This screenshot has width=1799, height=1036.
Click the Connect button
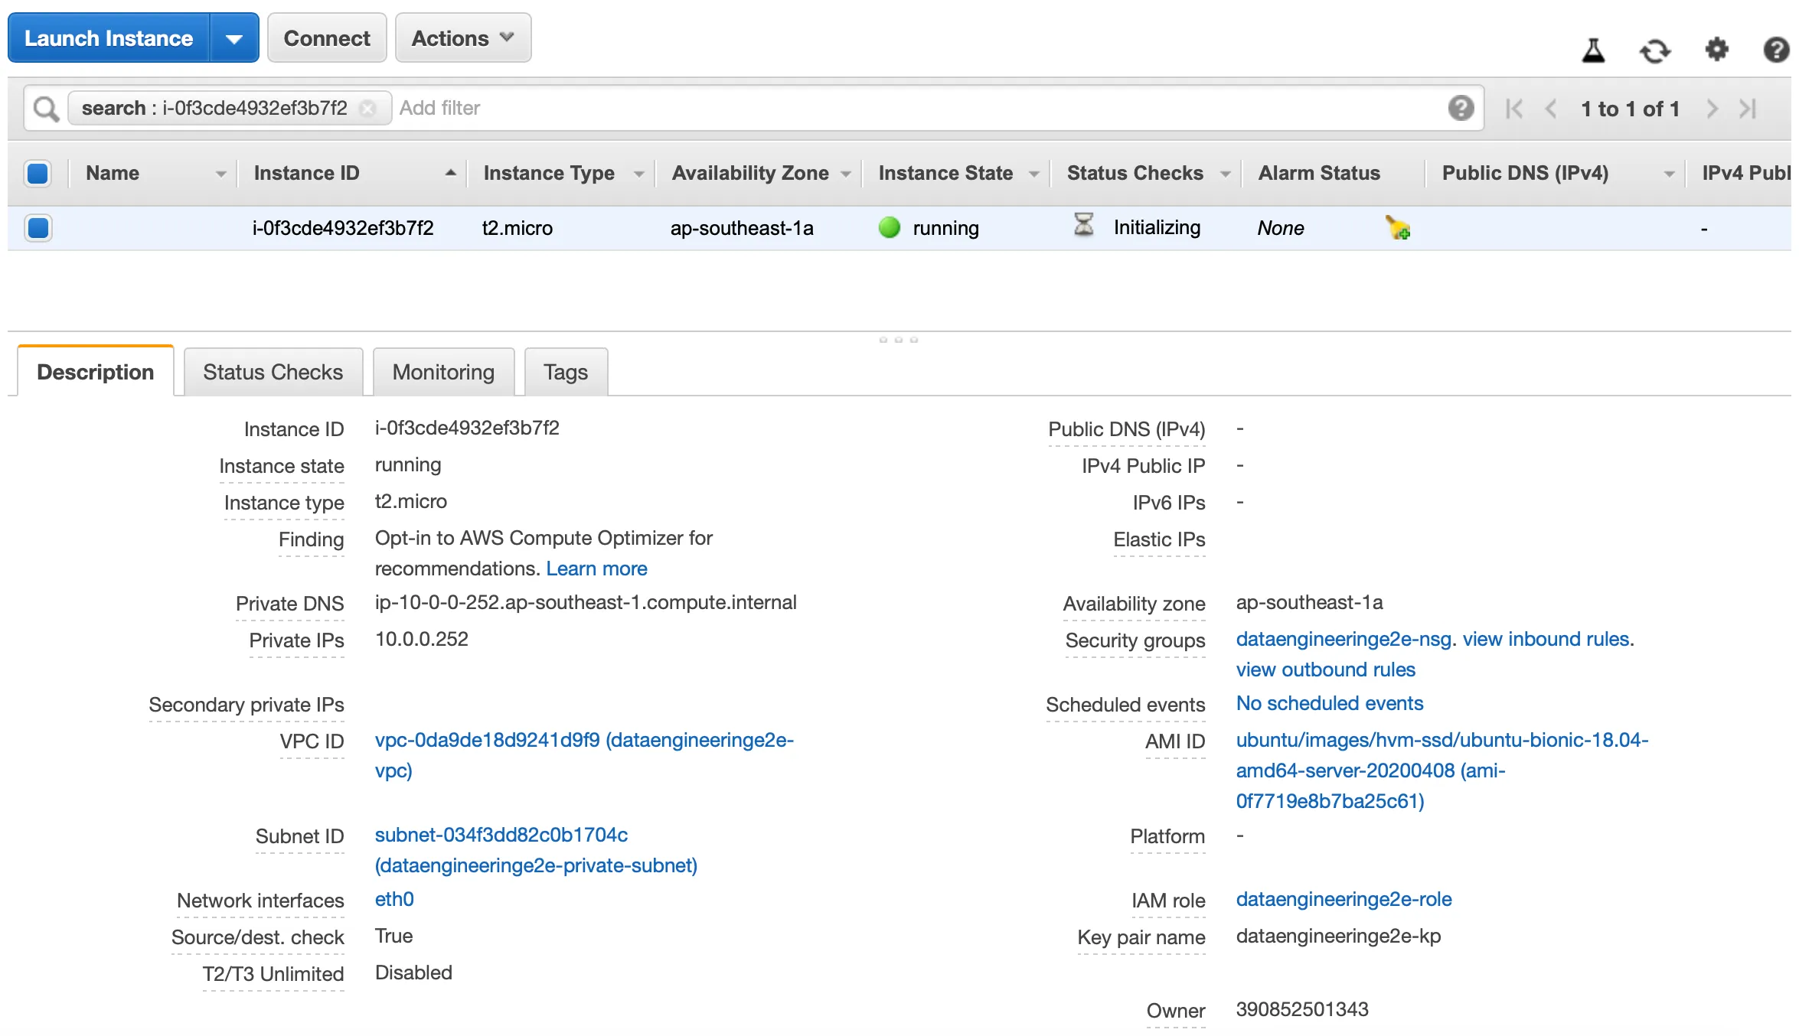[327, 38]
